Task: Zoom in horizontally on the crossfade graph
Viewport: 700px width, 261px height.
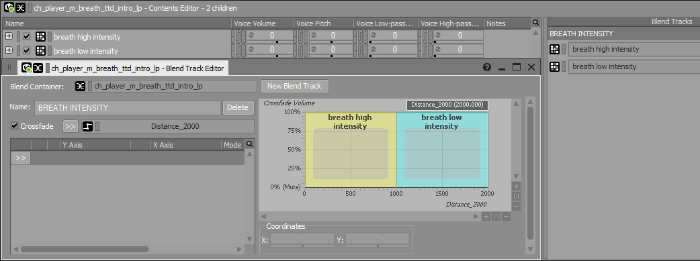Action: [486, 217]
